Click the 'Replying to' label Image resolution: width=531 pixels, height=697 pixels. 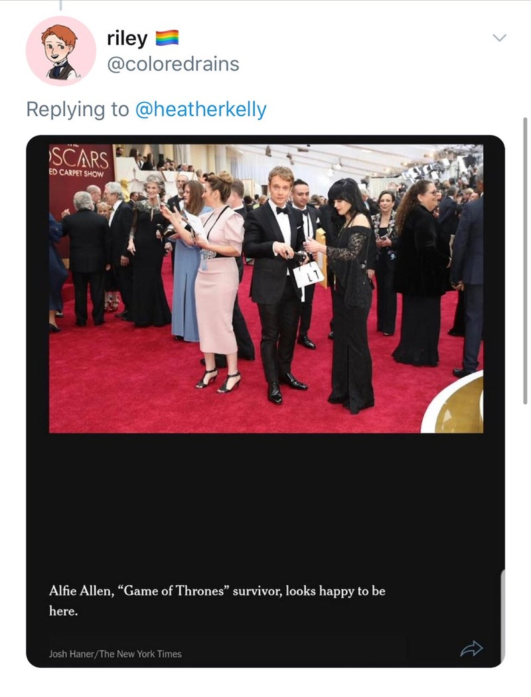tap(78, 110)
